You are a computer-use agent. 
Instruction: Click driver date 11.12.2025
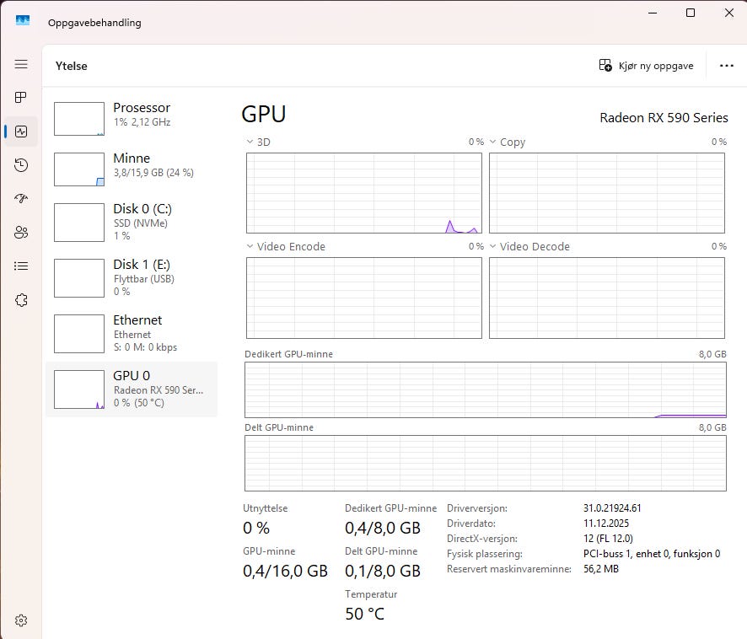[606, 524]
